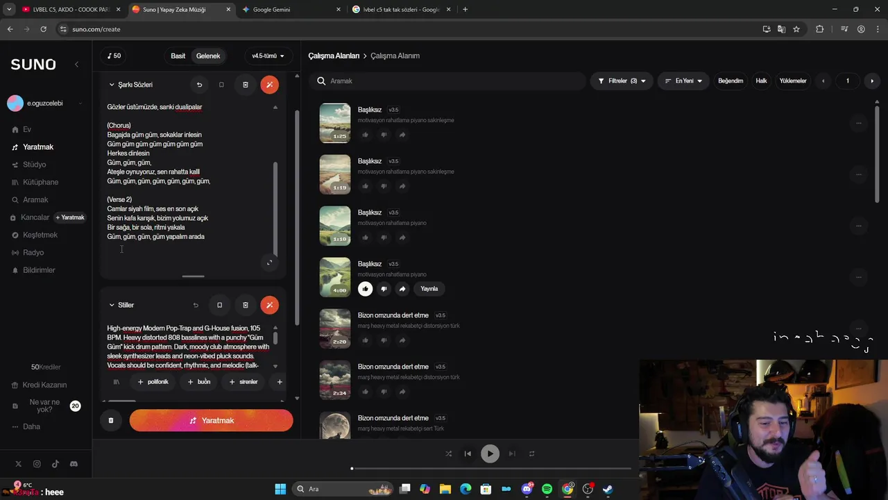Open Suno's X social link
The width and height of the screenshot is (888, 500).
18,464
